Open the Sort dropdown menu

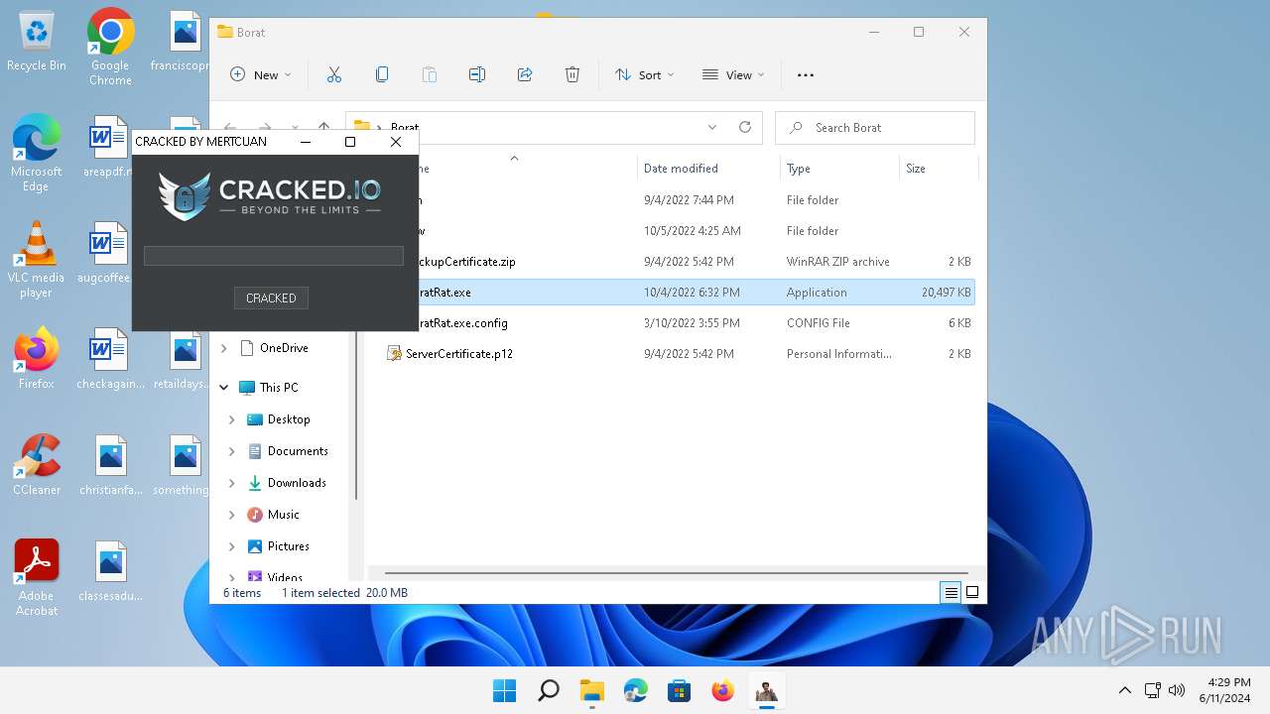(645, 74)
